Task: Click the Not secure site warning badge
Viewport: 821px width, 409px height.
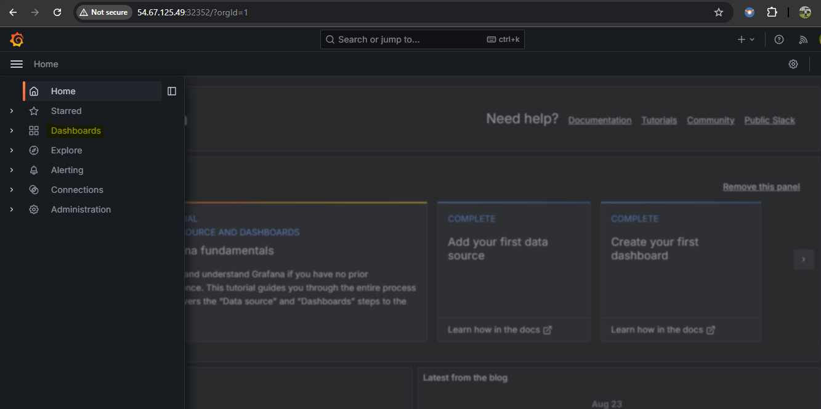Action: point(103,12)
